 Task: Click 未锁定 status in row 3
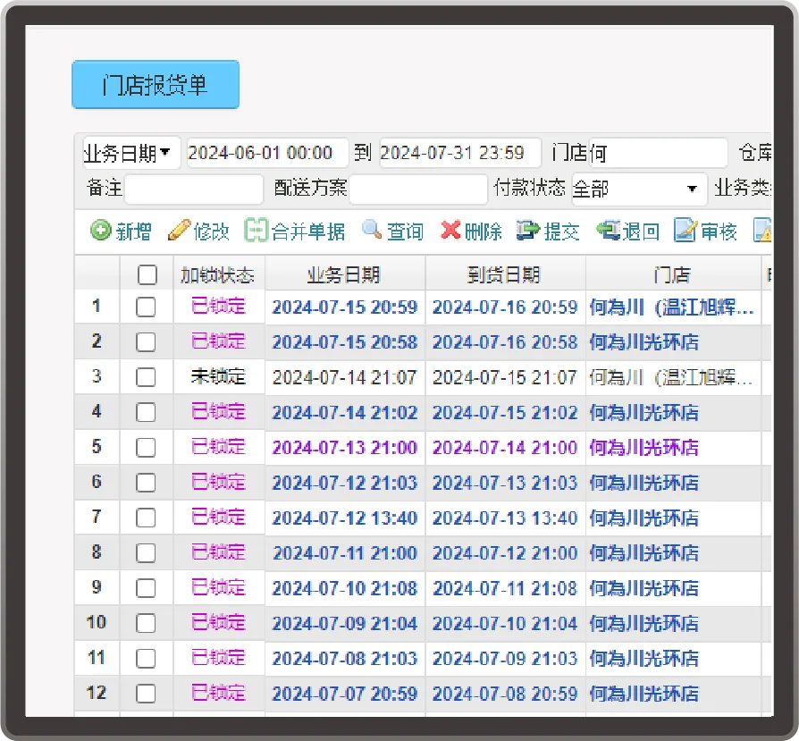[219, 376]
